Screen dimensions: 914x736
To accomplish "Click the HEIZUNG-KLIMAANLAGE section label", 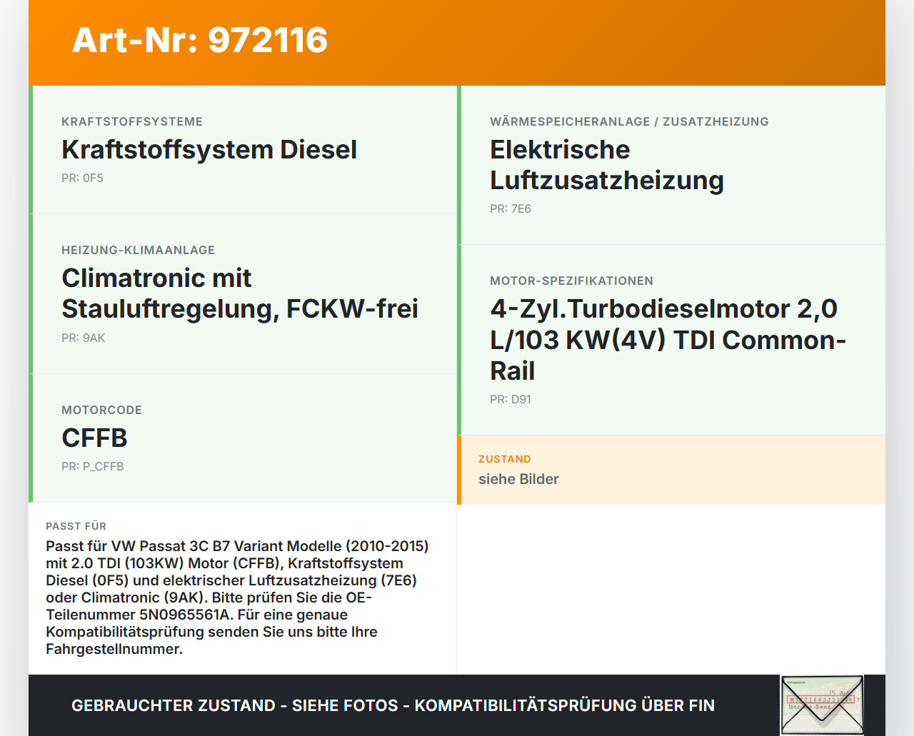I will tap(139, 250).
